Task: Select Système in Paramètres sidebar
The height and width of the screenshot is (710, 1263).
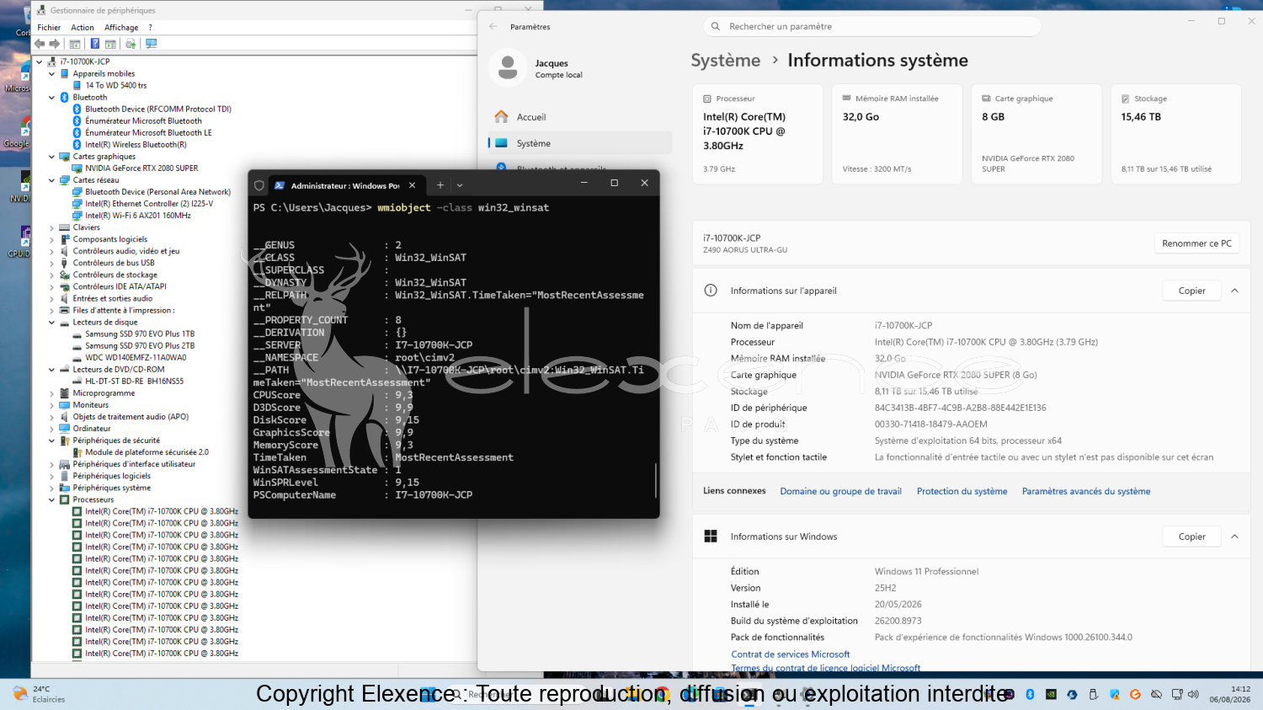Action: [579, 143]
